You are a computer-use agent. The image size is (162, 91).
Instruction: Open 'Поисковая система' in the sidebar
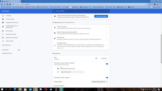coord(11,34)
